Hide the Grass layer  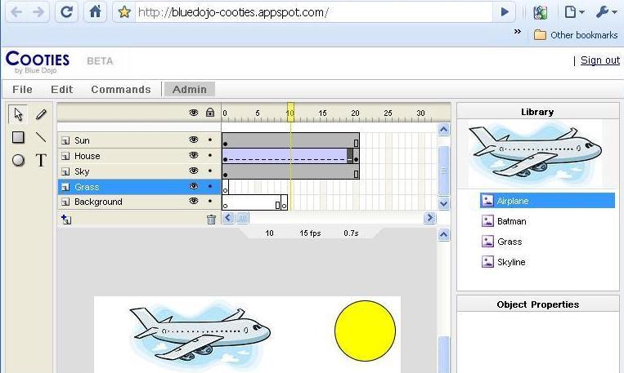(x=193, y=186)
